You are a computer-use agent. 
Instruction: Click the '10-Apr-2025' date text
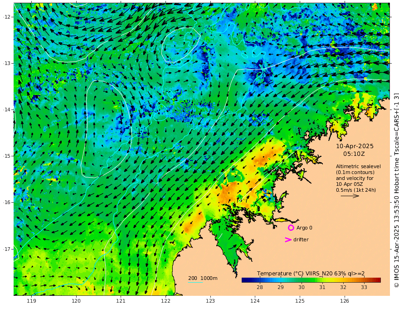pyautogui.click(x=355, y=146)
